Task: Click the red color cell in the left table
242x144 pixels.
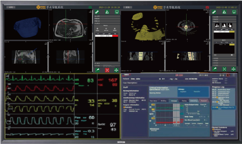Action: click(115, 36)
